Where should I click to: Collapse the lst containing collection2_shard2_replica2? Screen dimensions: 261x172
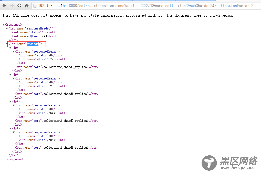(10, 48)
